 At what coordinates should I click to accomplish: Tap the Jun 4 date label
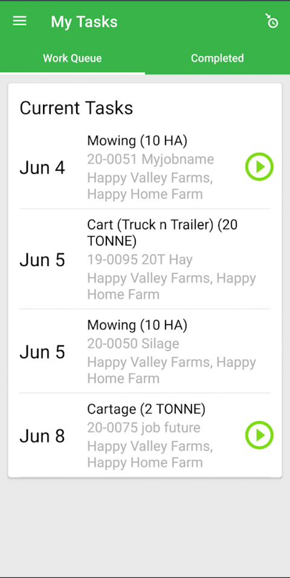[x=42, y=167]
